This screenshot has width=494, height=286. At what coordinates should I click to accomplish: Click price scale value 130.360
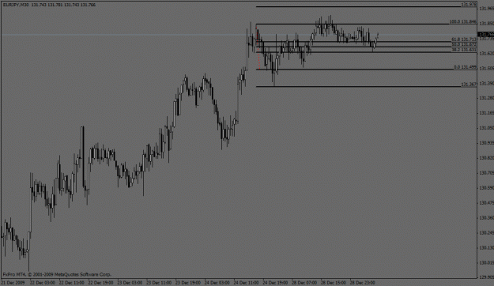click(x=486, y=218)
